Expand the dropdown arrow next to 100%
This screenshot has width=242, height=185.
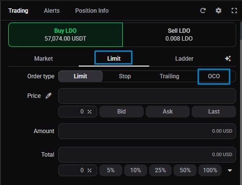point(230,170)
